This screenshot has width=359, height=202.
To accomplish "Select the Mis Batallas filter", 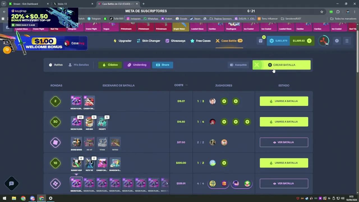I will 79,65.
